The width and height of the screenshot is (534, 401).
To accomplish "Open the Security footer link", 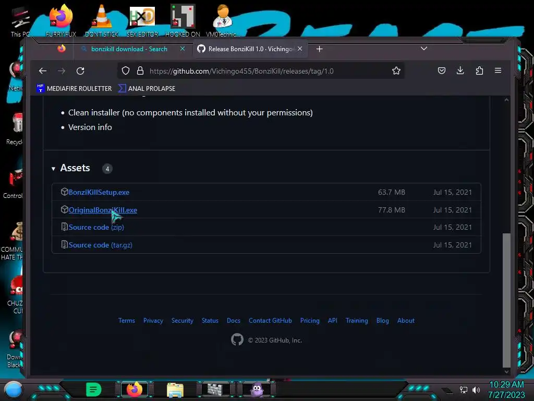I will [182, 321].
